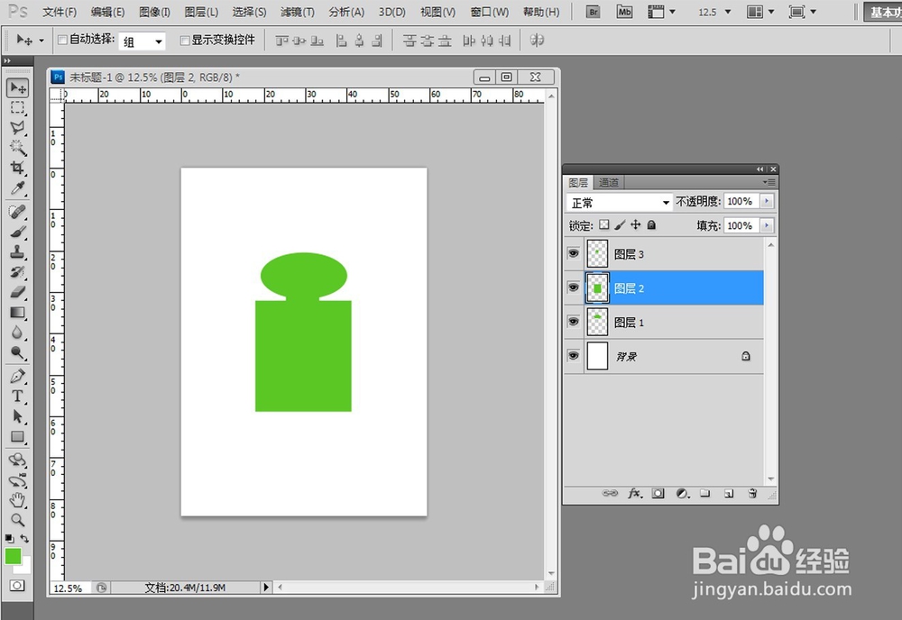Add a layer mask
Screen dimensions: 902x620
click(x=658, y=494)
